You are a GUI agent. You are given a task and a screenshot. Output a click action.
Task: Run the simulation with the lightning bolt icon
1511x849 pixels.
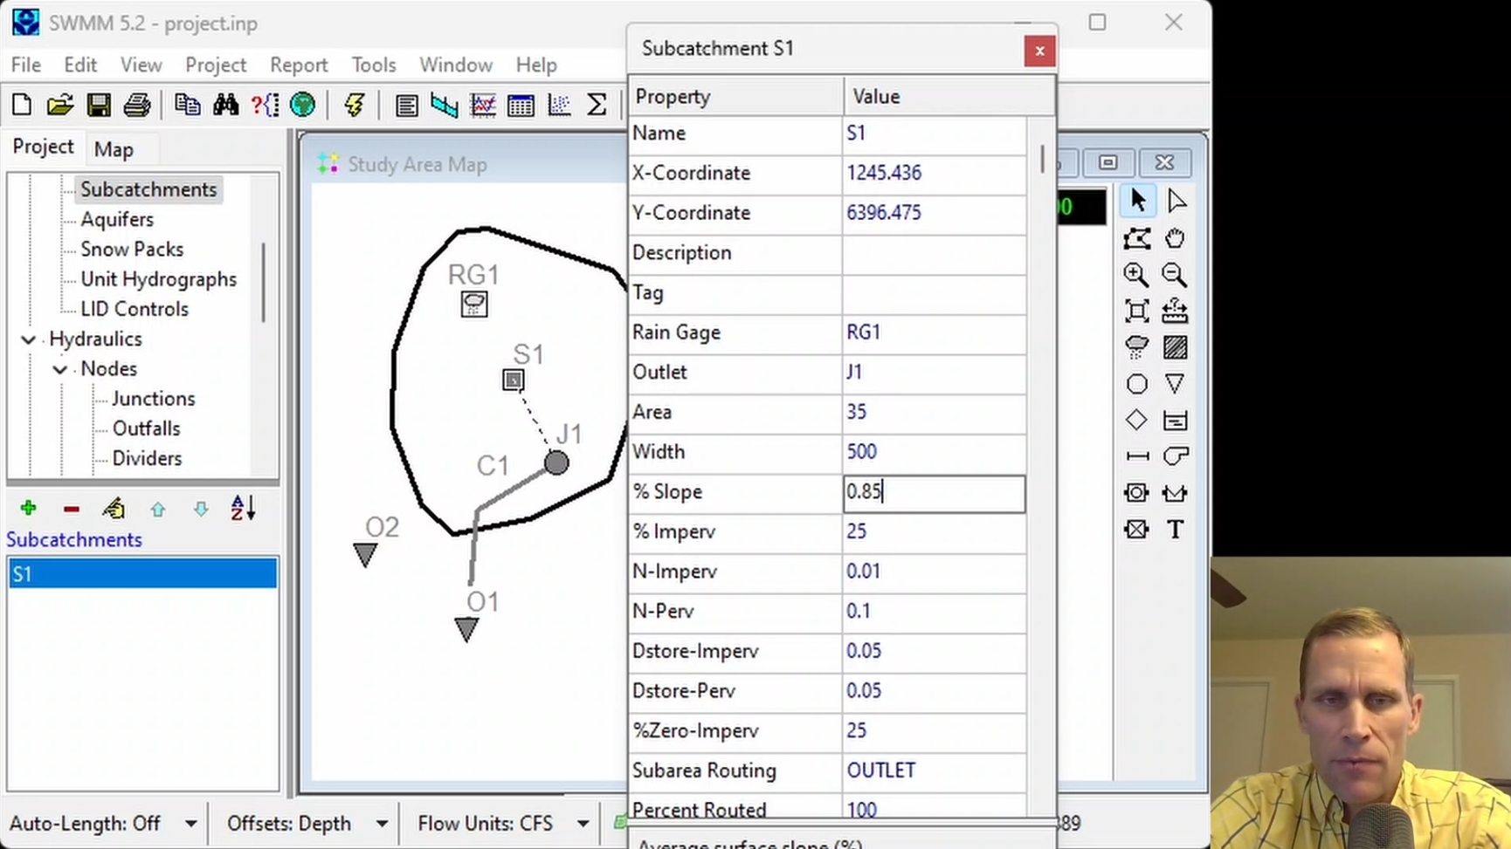pos(354,106)
